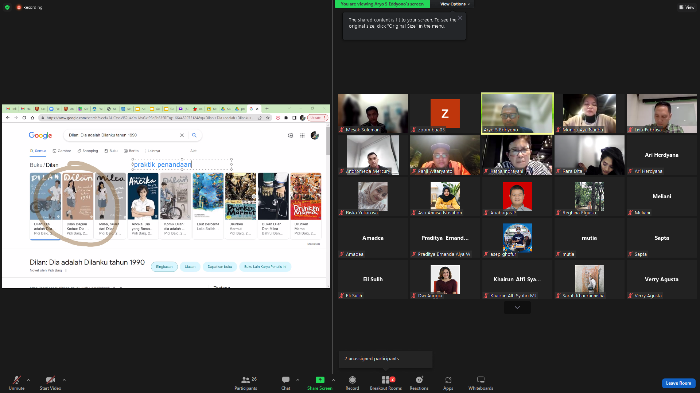
Task: Open the Drunken Mama book card
Action: click(306, 206)
